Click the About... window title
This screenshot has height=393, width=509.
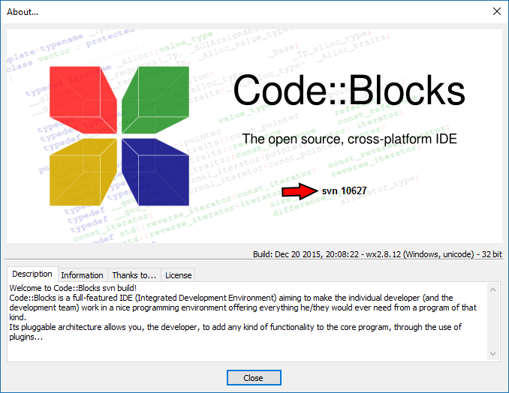[x=23, y=11]
